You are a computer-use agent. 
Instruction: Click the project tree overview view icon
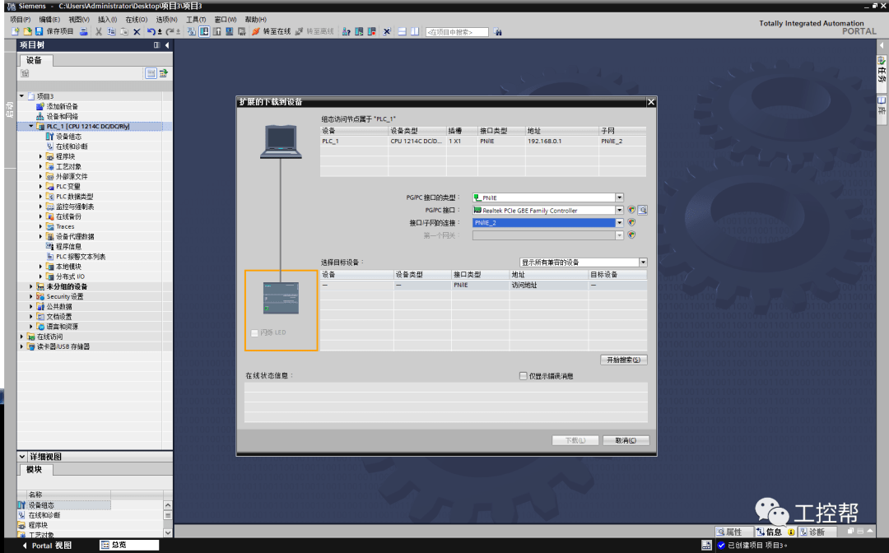[x=151, y=73]
